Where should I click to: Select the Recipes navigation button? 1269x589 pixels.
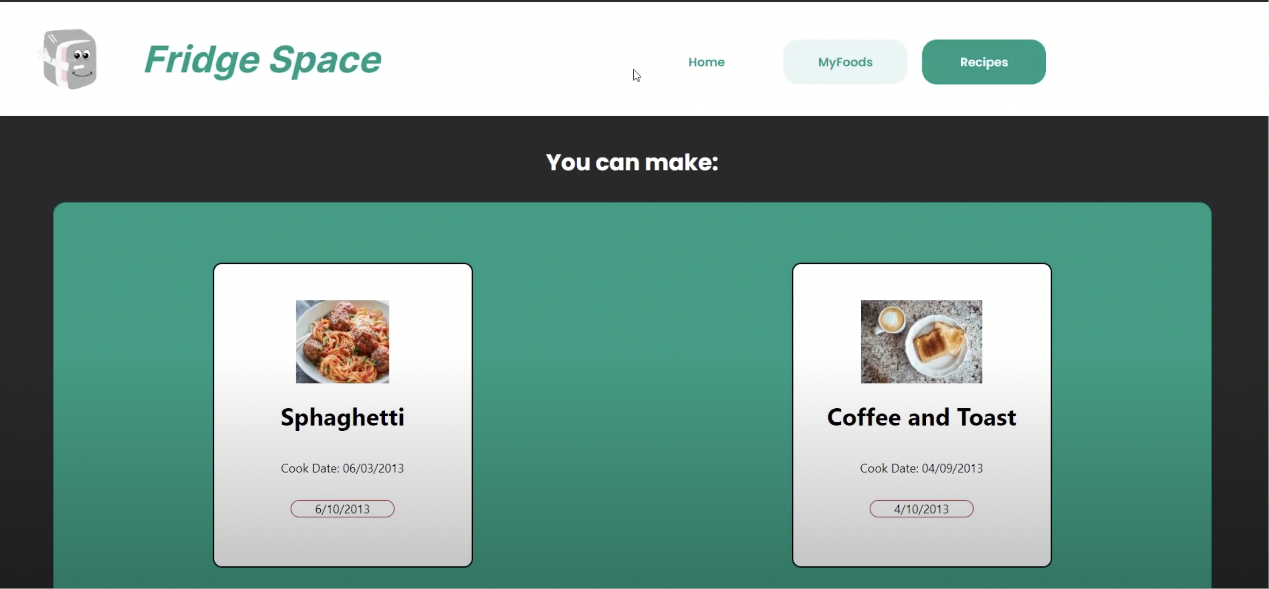(983, 62)
